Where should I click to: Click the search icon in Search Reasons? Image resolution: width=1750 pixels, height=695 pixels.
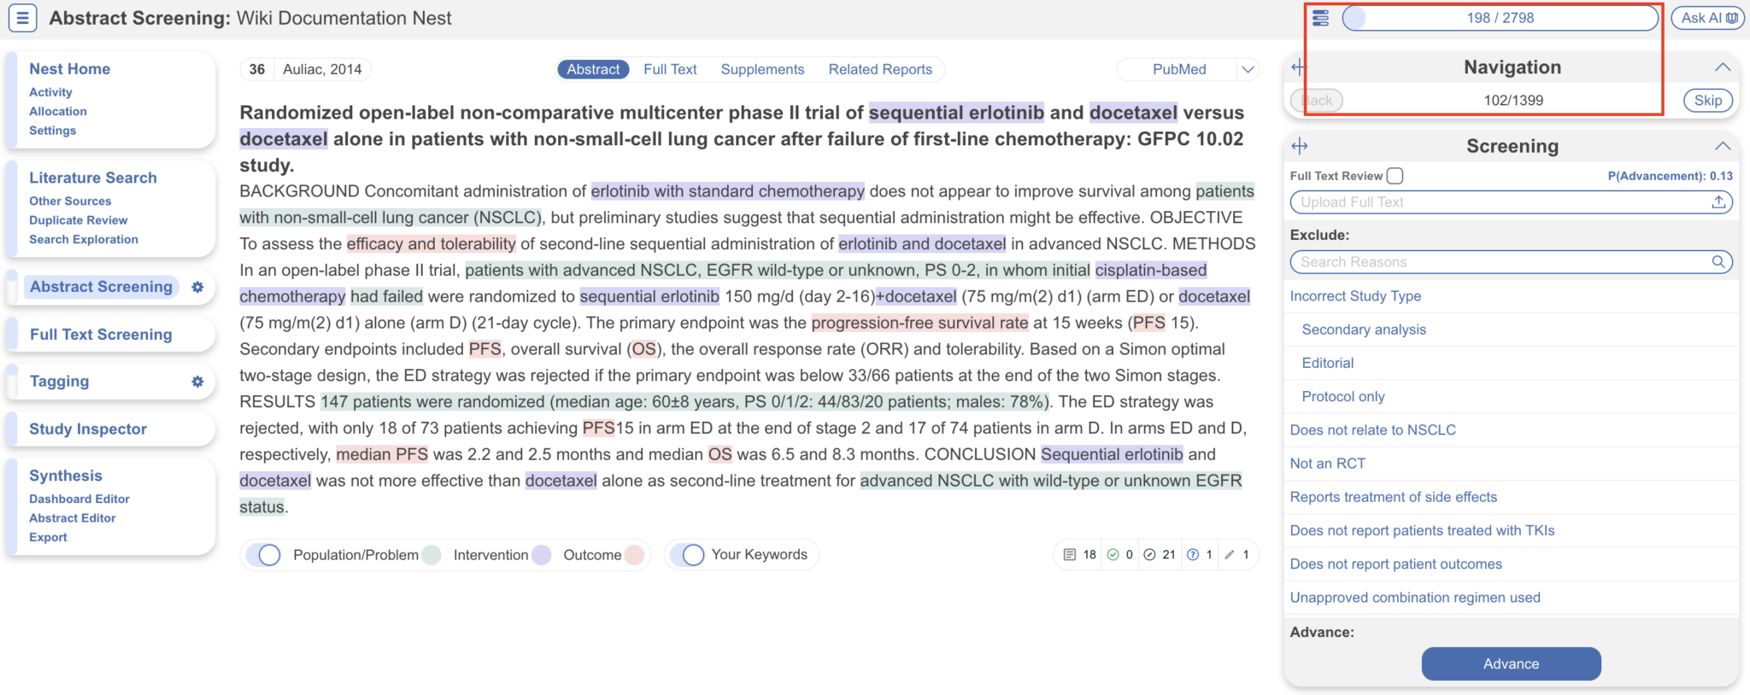pos(1718,262)
